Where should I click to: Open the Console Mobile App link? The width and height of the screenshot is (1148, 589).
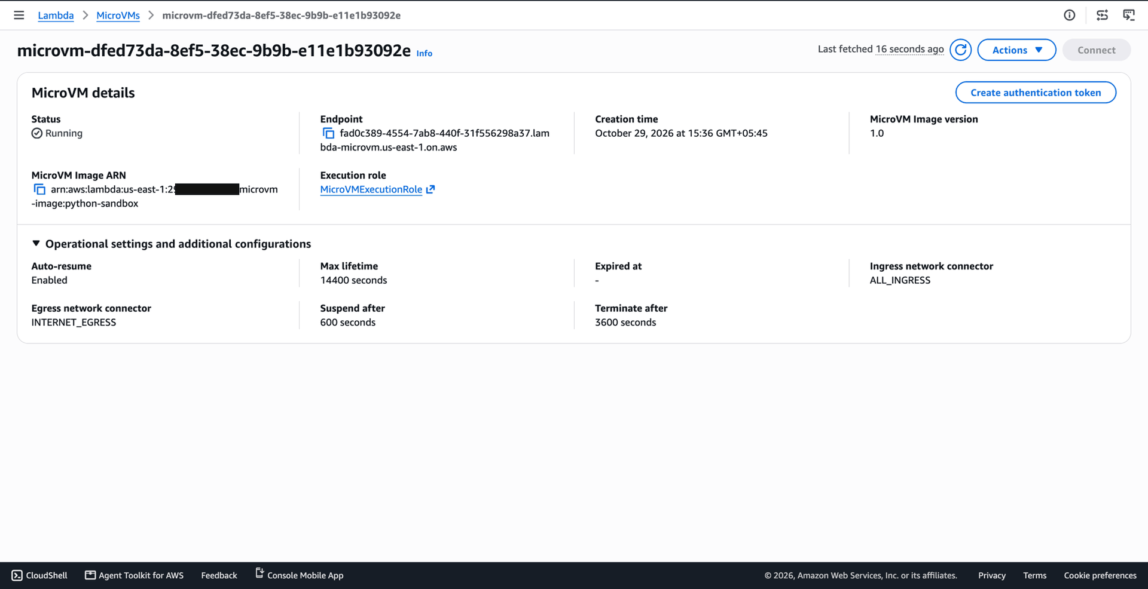(x=299, y=575)
